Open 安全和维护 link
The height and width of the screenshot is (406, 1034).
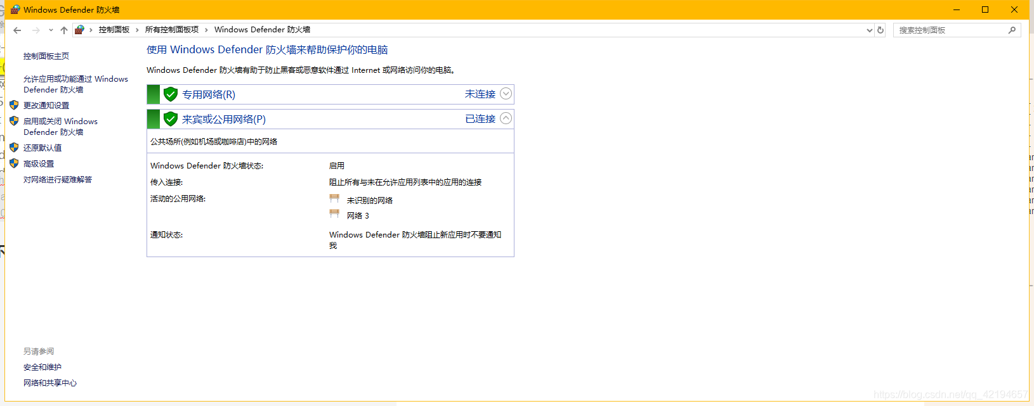tap(43, 367)
